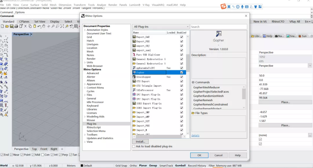
Task: Click the Open file folder icon
Action: coord(7,26)
